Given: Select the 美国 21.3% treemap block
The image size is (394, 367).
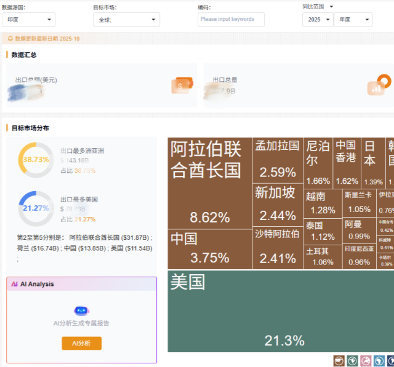Looking at the screenshot, I should [281, 311].
